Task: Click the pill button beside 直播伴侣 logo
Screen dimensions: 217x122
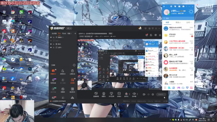Action: pyautogui.click(x=69, y=28)
